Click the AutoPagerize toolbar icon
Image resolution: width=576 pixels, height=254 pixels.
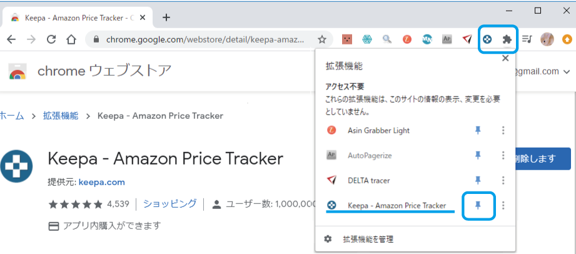[447, 39]
